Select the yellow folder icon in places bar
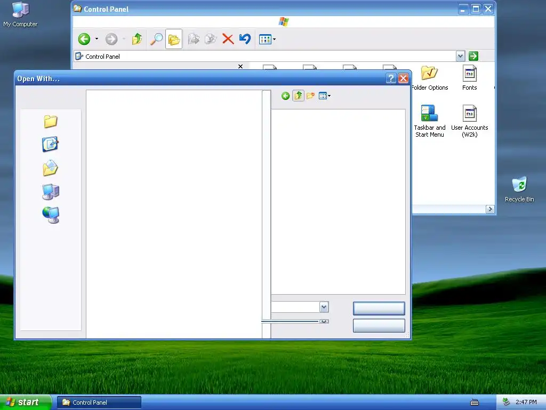Image resolution: width=546 pixels, height=410 pixels. click(x=51, y=121)
